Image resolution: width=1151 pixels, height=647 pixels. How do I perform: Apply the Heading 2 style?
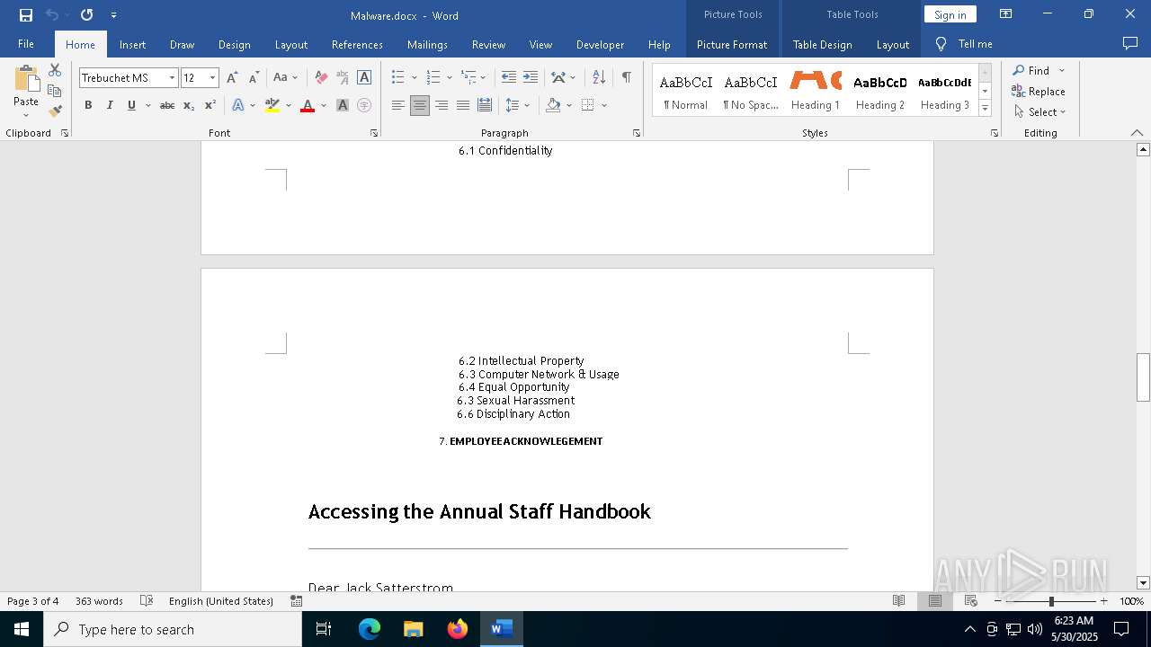880,91
